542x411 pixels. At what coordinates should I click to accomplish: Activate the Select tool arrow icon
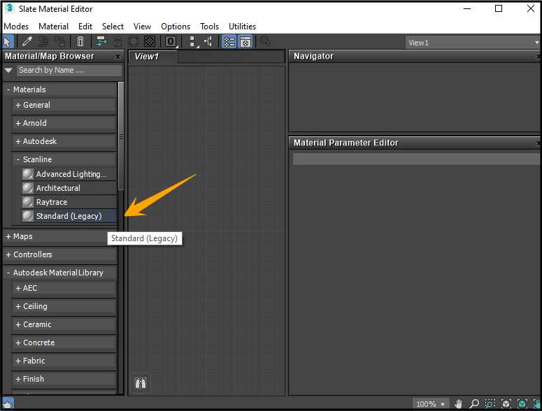8,42
